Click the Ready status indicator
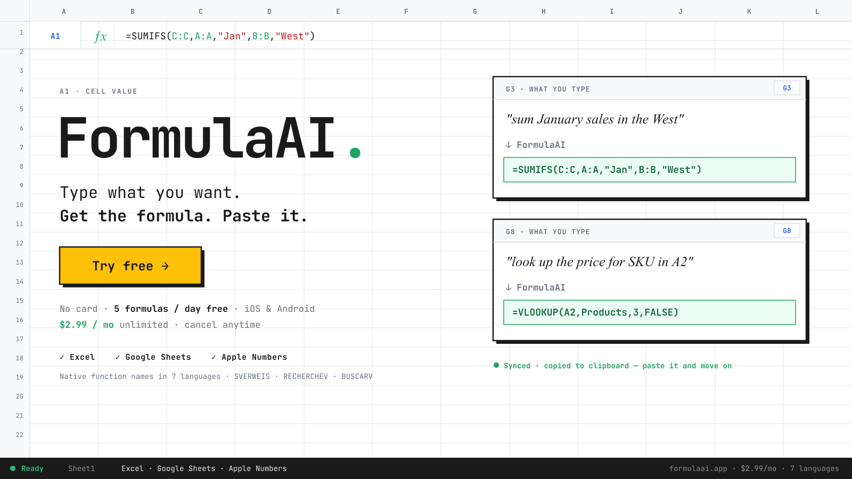Viewport: 852px width, 479px height. [x=27, y=468]
